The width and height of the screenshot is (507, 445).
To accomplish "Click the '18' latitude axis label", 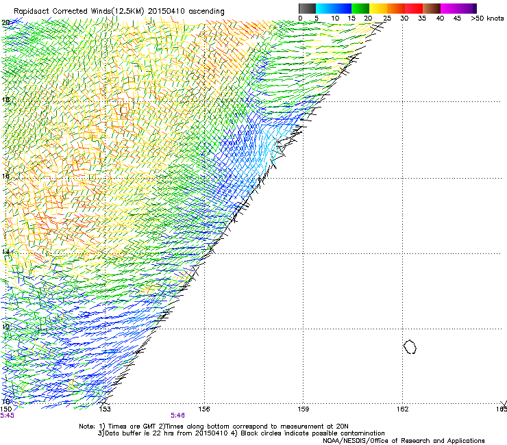I will (5, 99).
